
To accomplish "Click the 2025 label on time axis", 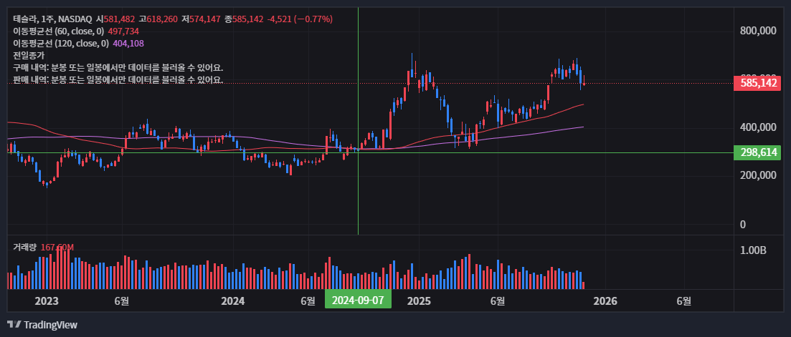I will click(x=419, y=301).
